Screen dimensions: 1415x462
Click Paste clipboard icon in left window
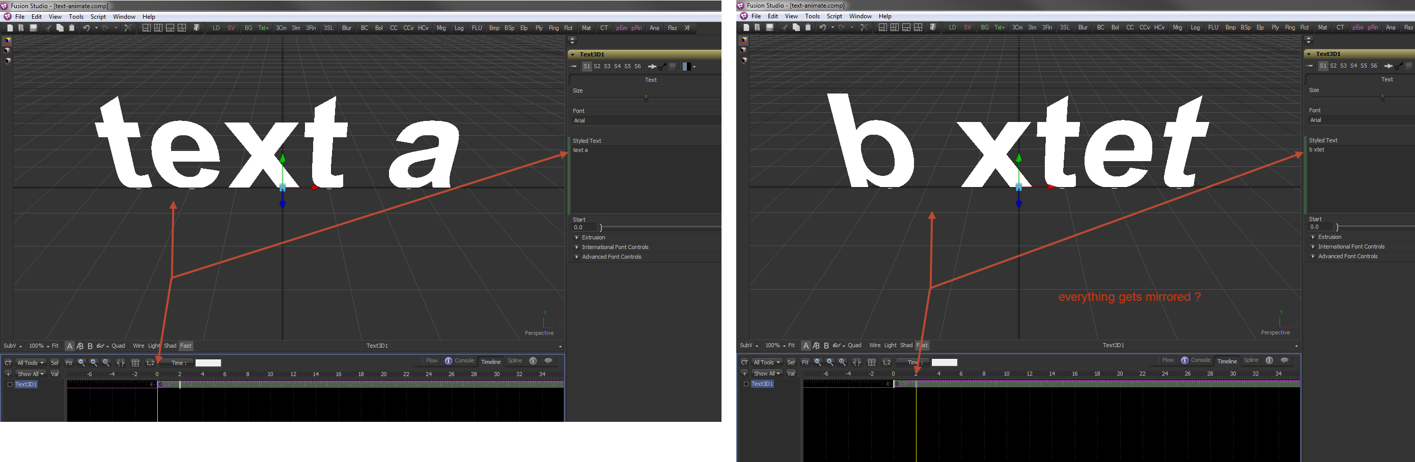(71, 28)
